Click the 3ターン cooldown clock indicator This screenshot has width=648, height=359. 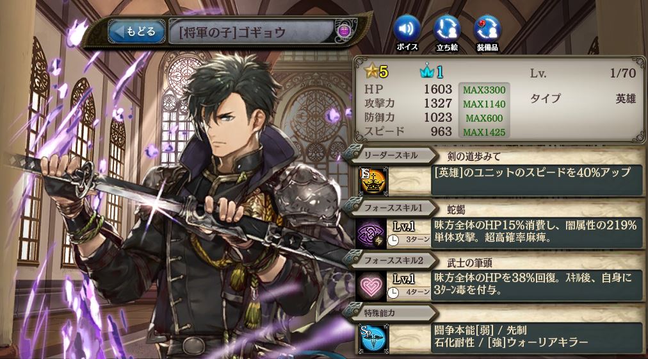tap(409, 240)
